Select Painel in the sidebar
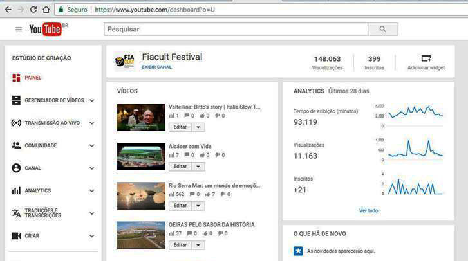This screenshot has height=261, width=468. [x=33, y=78]
